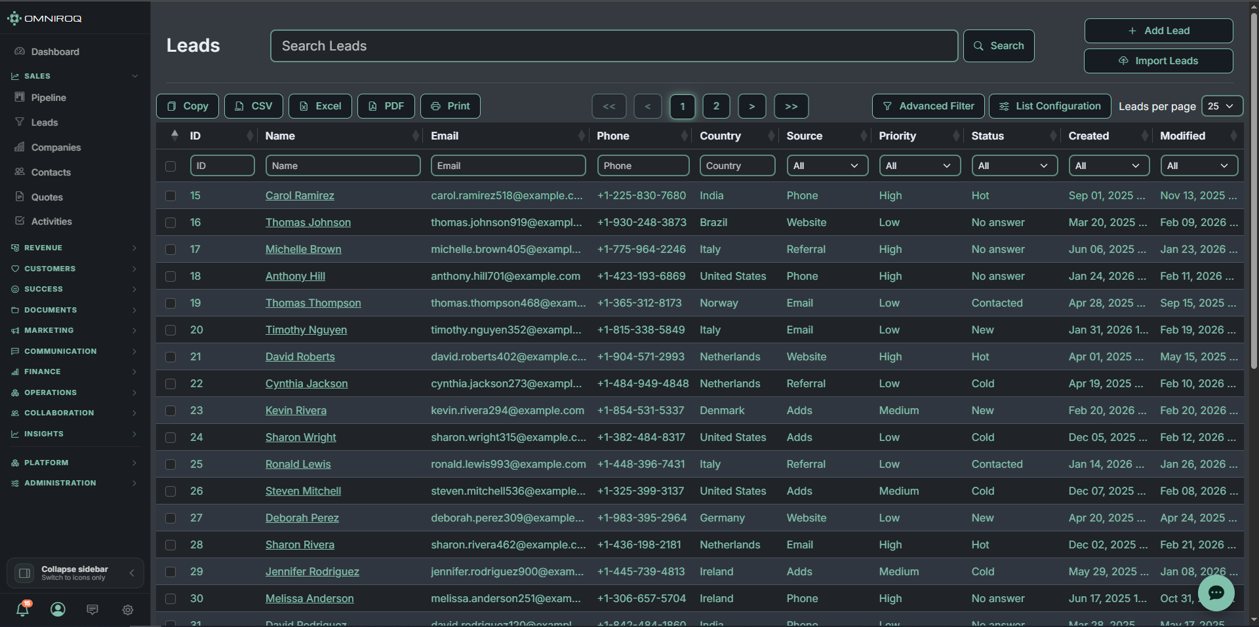Open user profile avatar icon
Screen dimensions: 1259x627
[58, 610]
